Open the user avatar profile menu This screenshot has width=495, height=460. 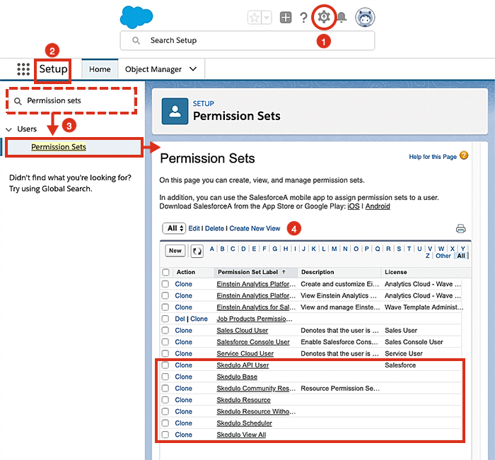click(365, 18)
